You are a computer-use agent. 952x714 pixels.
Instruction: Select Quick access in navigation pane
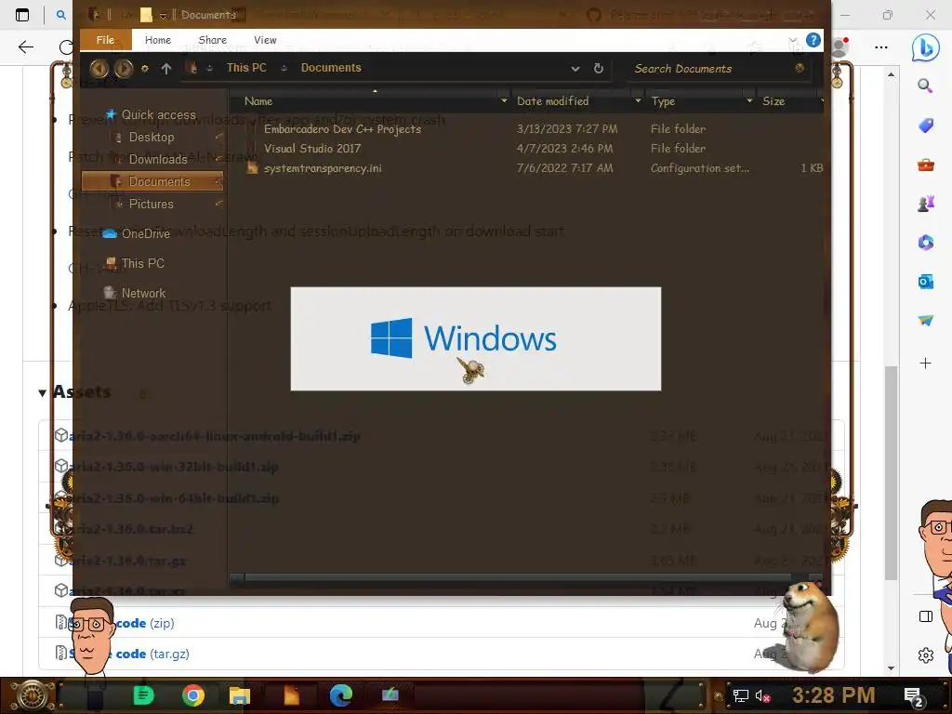point(158,114)
